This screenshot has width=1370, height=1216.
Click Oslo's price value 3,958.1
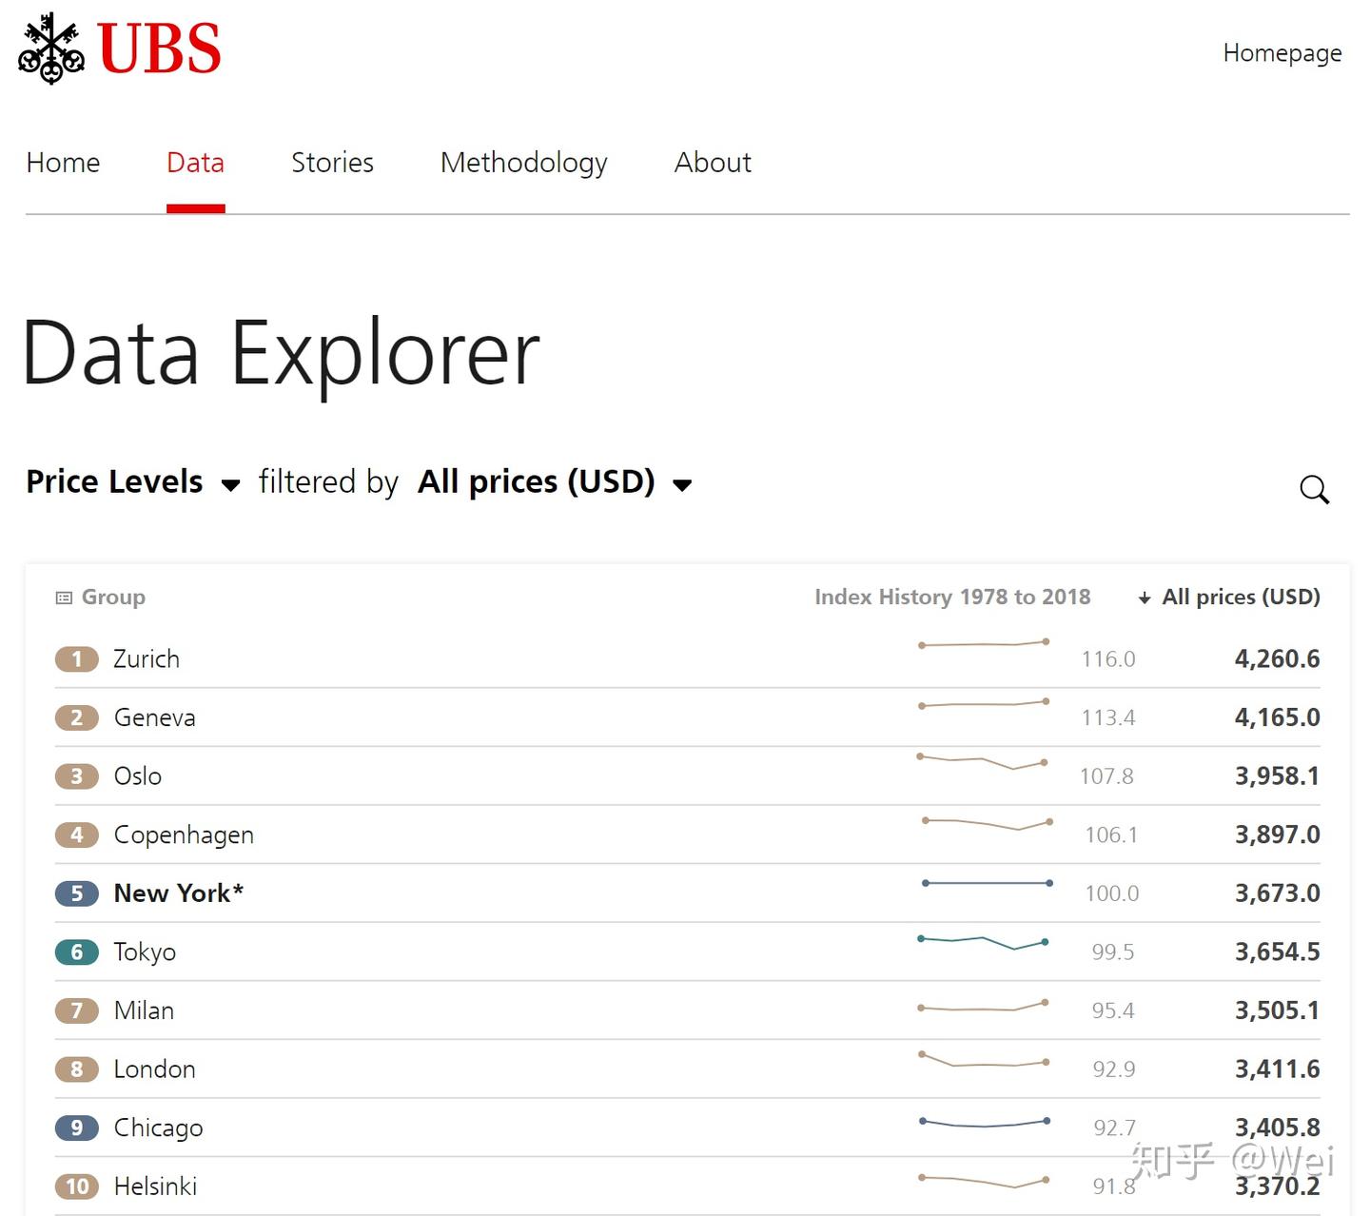tap(1277, 776)
